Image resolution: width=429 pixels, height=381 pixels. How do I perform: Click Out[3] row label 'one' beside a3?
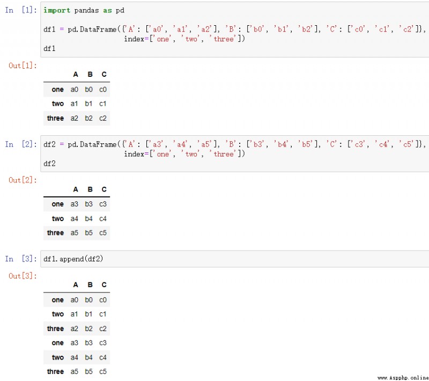tap(57, 343)
